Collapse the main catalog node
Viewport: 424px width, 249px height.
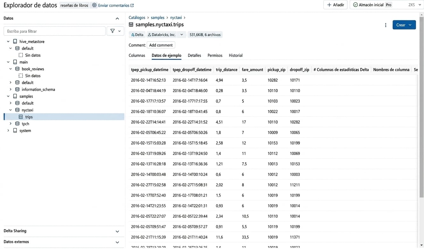8,62
